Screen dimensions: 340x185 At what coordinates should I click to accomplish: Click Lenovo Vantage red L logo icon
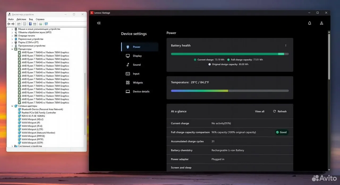tap(92, 13)
